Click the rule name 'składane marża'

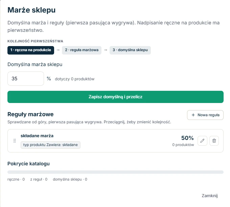click(37, 136)
